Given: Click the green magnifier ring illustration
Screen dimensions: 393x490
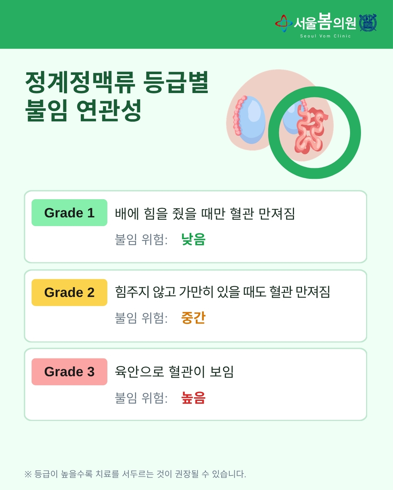Looking at the screenshot, I should [x=314, y=133].
